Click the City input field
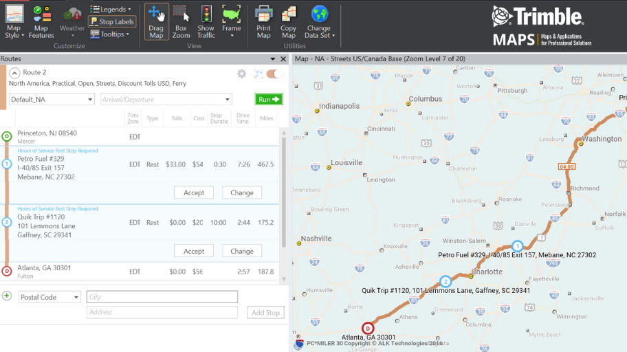This screenshot has width=627, height=352. click(x=162, y=297)
